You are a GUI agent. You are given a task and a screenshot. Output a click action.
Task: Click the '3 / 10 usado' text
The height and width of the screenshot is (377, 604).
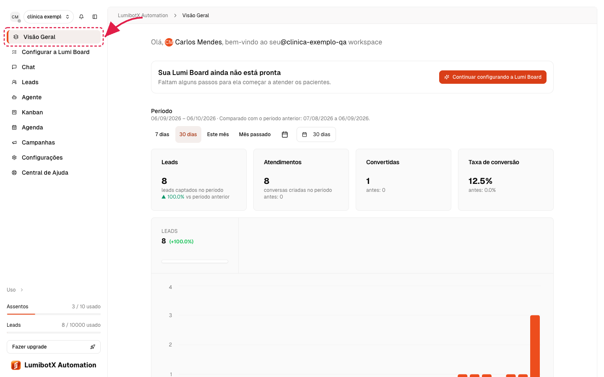(86, 307)
